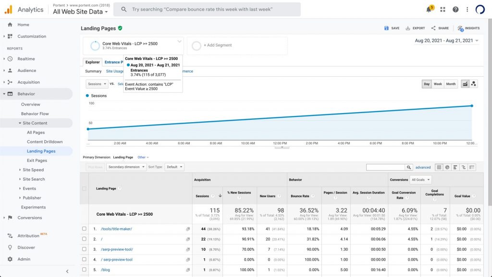492x277 pixels.
Task: Check the /blog row checkbox
Action: click(84, 269)
